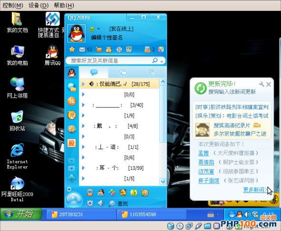
Task: Click the green plus add-panel icon
Action: [71, 178]
